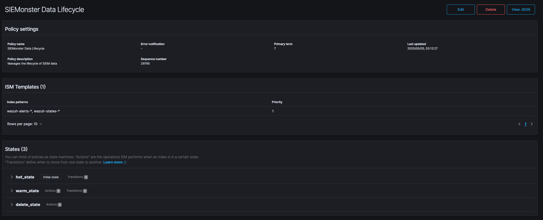Go to next page arrow in ISM Templates
The width and height of the screenshot is (543, 220).
click(531, 124)
